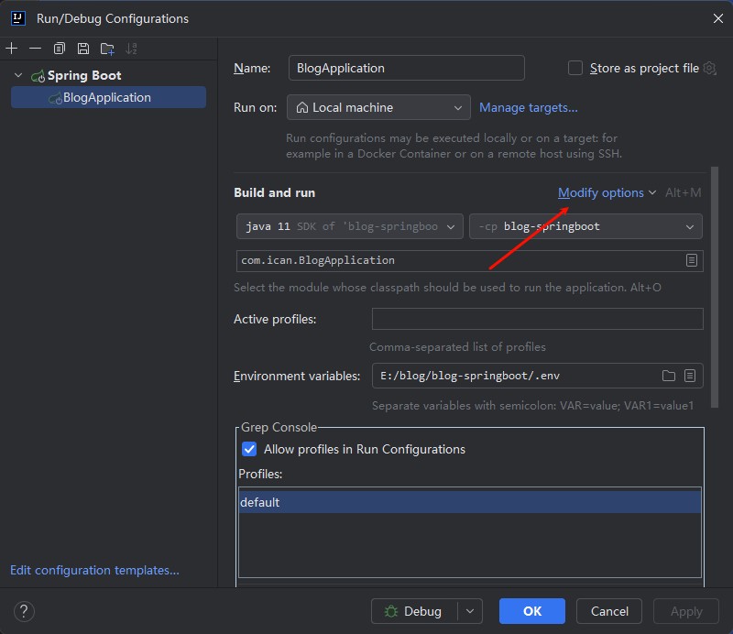Click the settings panel vertical scrollbar
The height and width of the screenshot is (634, 733).
coord(715,287)
